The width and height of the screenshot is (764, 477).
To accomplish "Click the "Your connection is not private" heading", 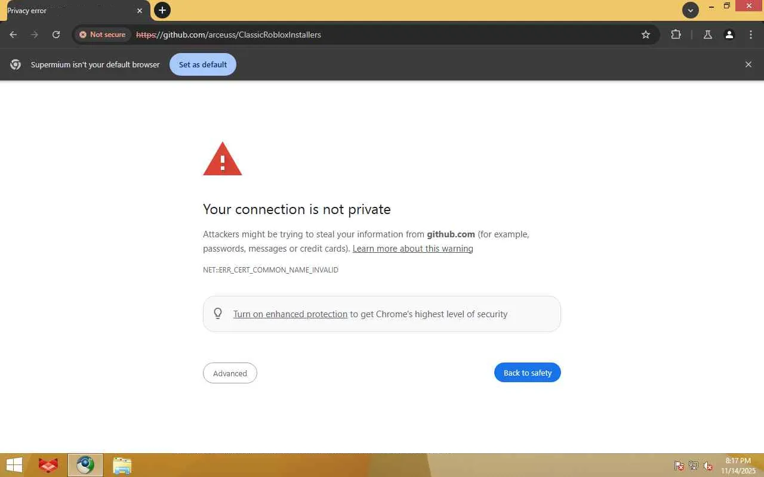I will (297, 209).
